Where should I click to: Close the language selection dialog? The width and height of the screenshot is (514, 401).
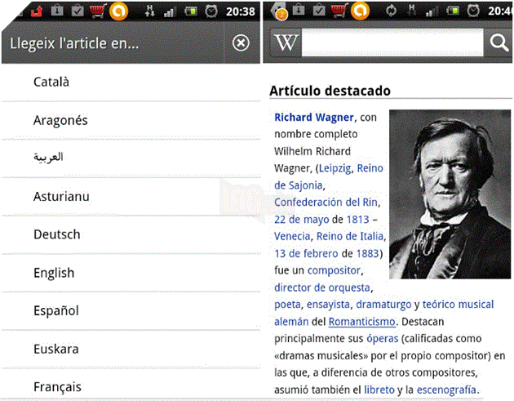click(241, 43)
